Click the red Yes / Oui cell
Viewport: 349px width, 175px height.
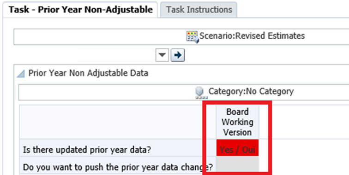tap(237, 148)
